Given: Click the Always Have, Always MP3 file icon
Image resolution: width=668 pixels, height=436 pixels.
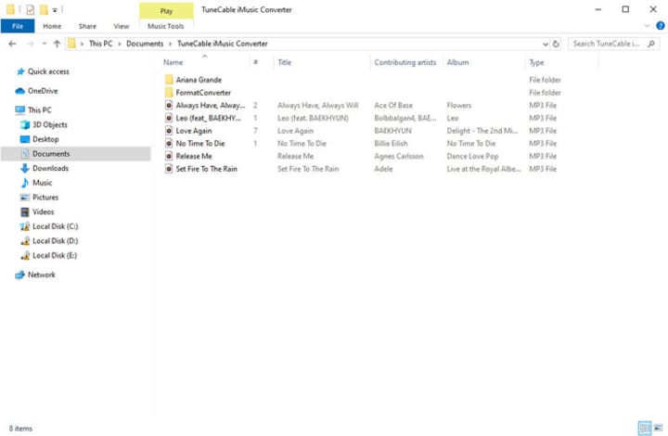Looking at the screenshot, I should [x=169, y=105].
